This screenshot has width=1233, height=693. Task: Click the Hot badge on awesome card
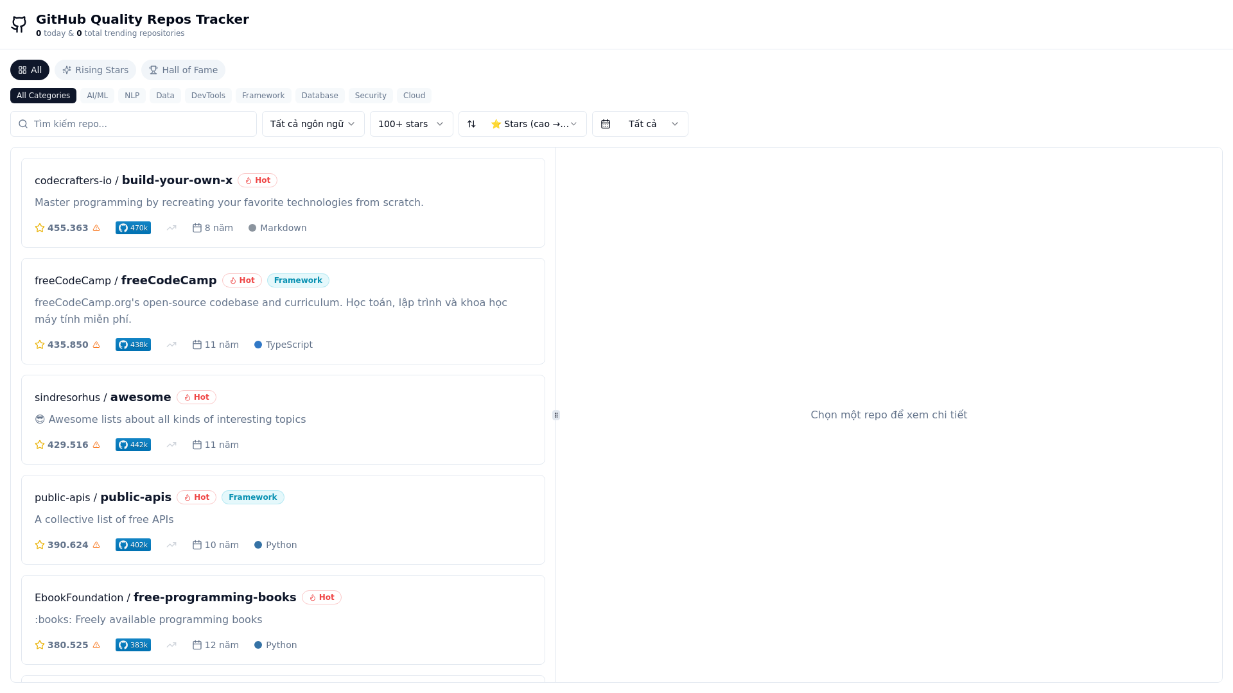197,397
